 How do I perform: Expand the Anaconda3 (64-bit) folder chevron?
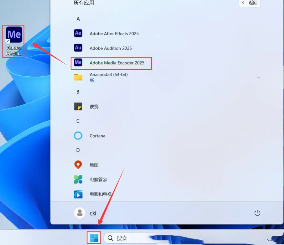pos(258,77)
